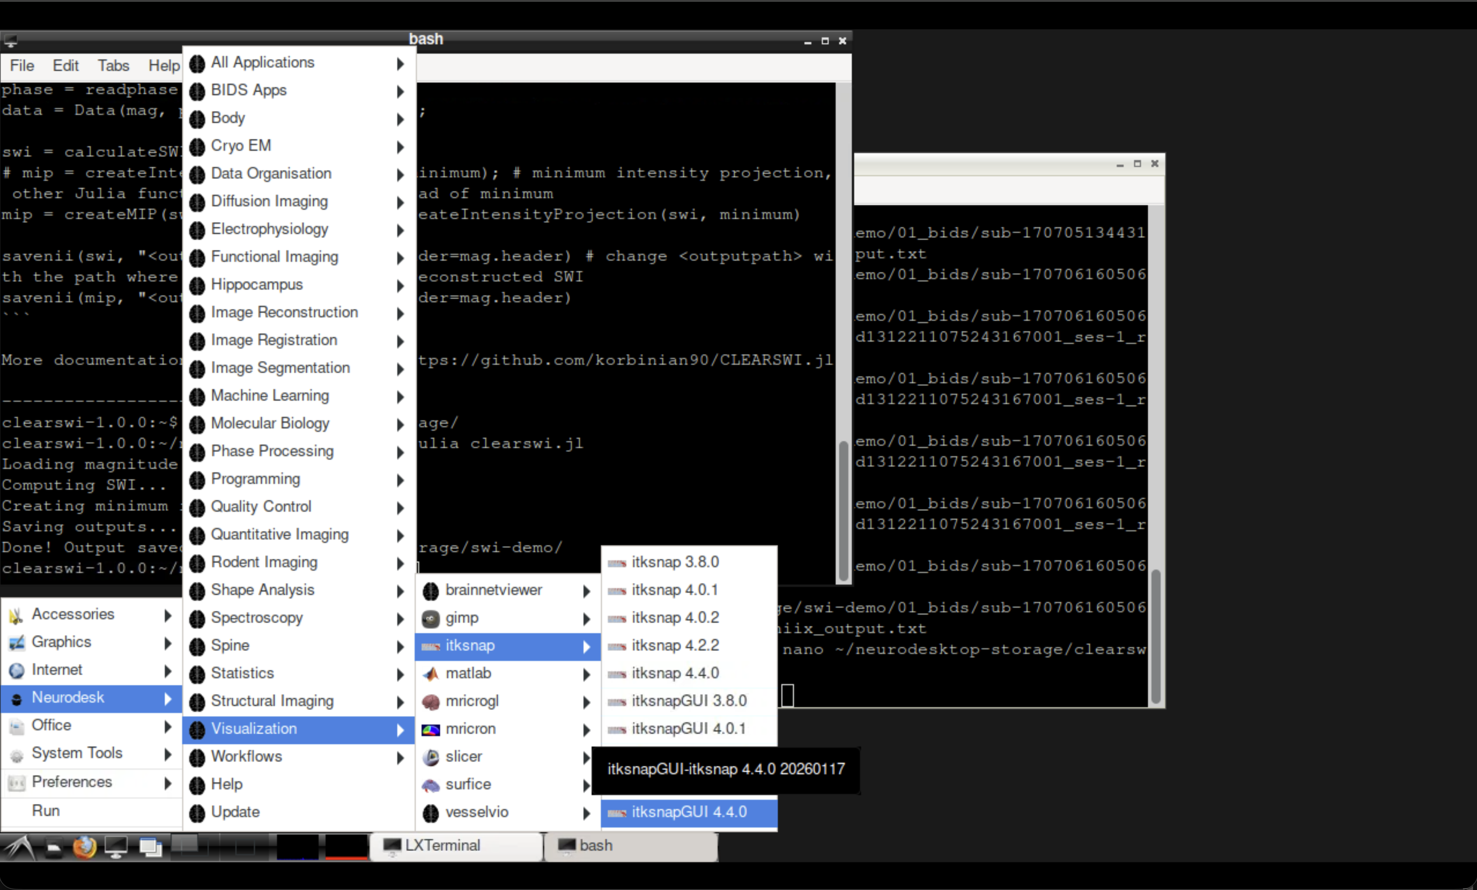Click the brain icon next to Help in Neurodesk menu
This screenshot has height=890, width=1477.
click(197, 785)
